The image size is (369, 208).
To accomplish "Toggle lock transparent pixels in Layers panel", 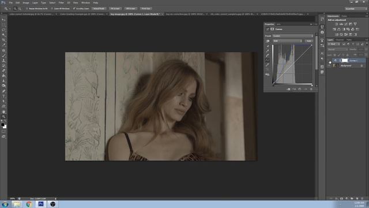I will [335, 55].
